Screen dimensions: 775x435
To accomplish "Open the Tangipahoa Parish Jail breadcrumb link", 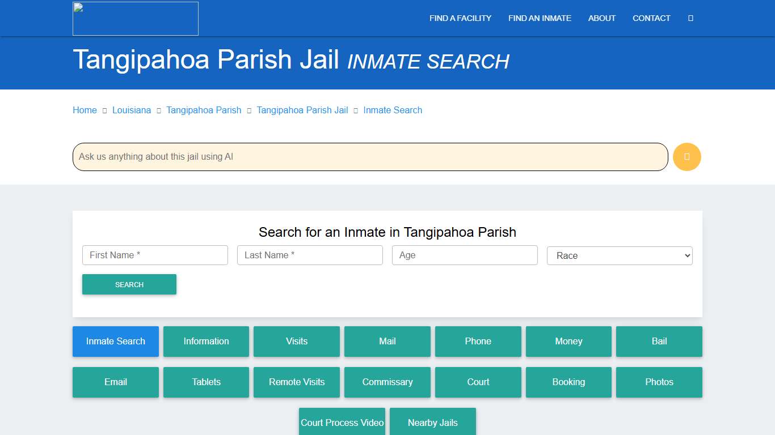I will 302,110.
